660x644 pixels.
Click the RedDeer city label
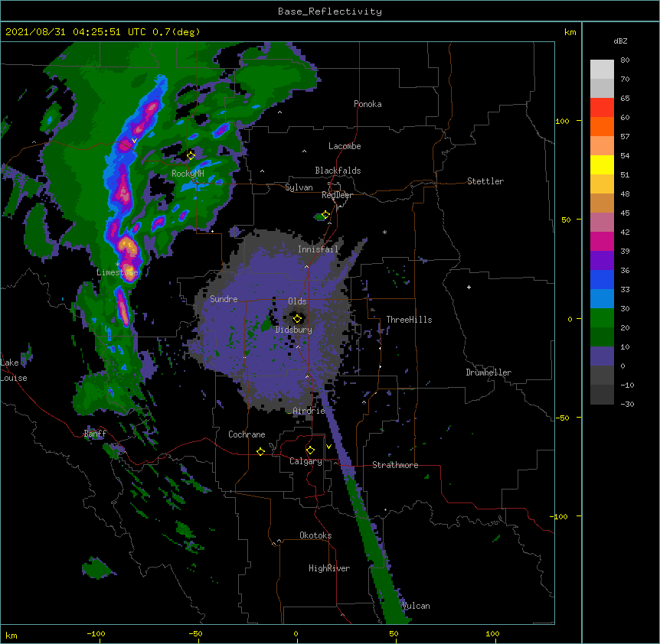click(x=337, y=195)
